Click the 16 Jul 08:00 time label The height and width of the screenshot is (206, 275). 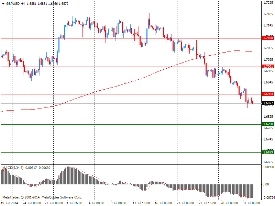point(163,203)
